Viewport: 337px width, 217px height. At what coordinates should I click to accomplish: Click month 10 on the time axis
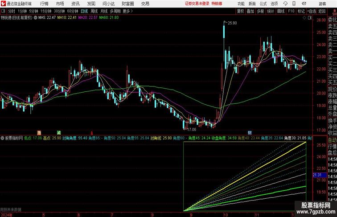[226, 215]
